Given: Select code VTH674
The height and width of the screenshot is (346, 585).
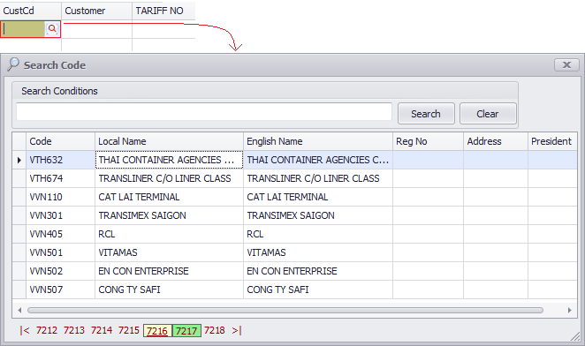Looking at the screenshot, I should tap(60, 178).
